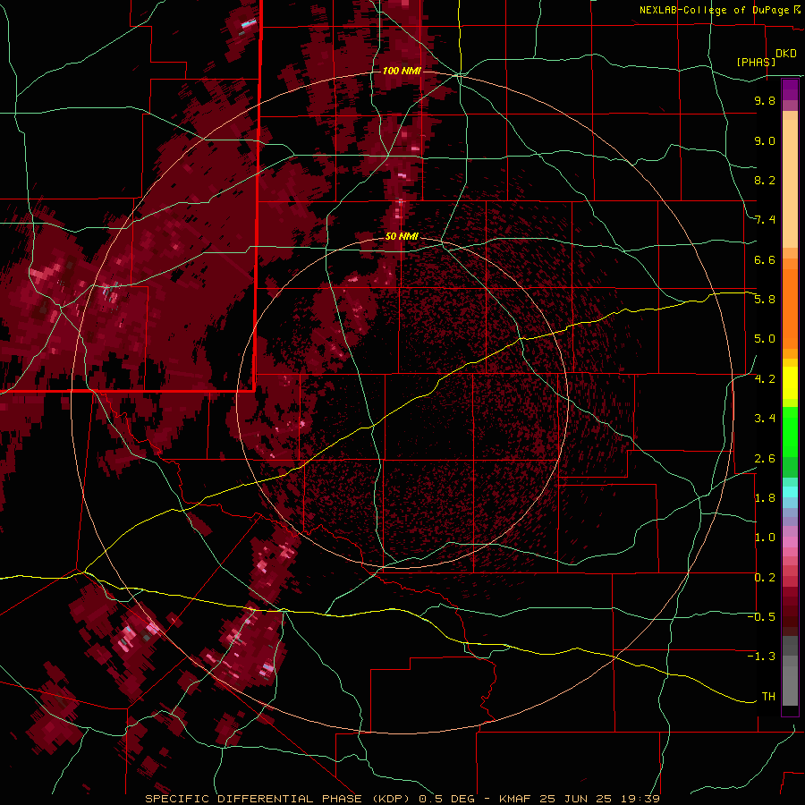Click the 9.8 value on the scale
Image resolution: width=805 pixels, height=805 pixels.
tap(765, 100)
